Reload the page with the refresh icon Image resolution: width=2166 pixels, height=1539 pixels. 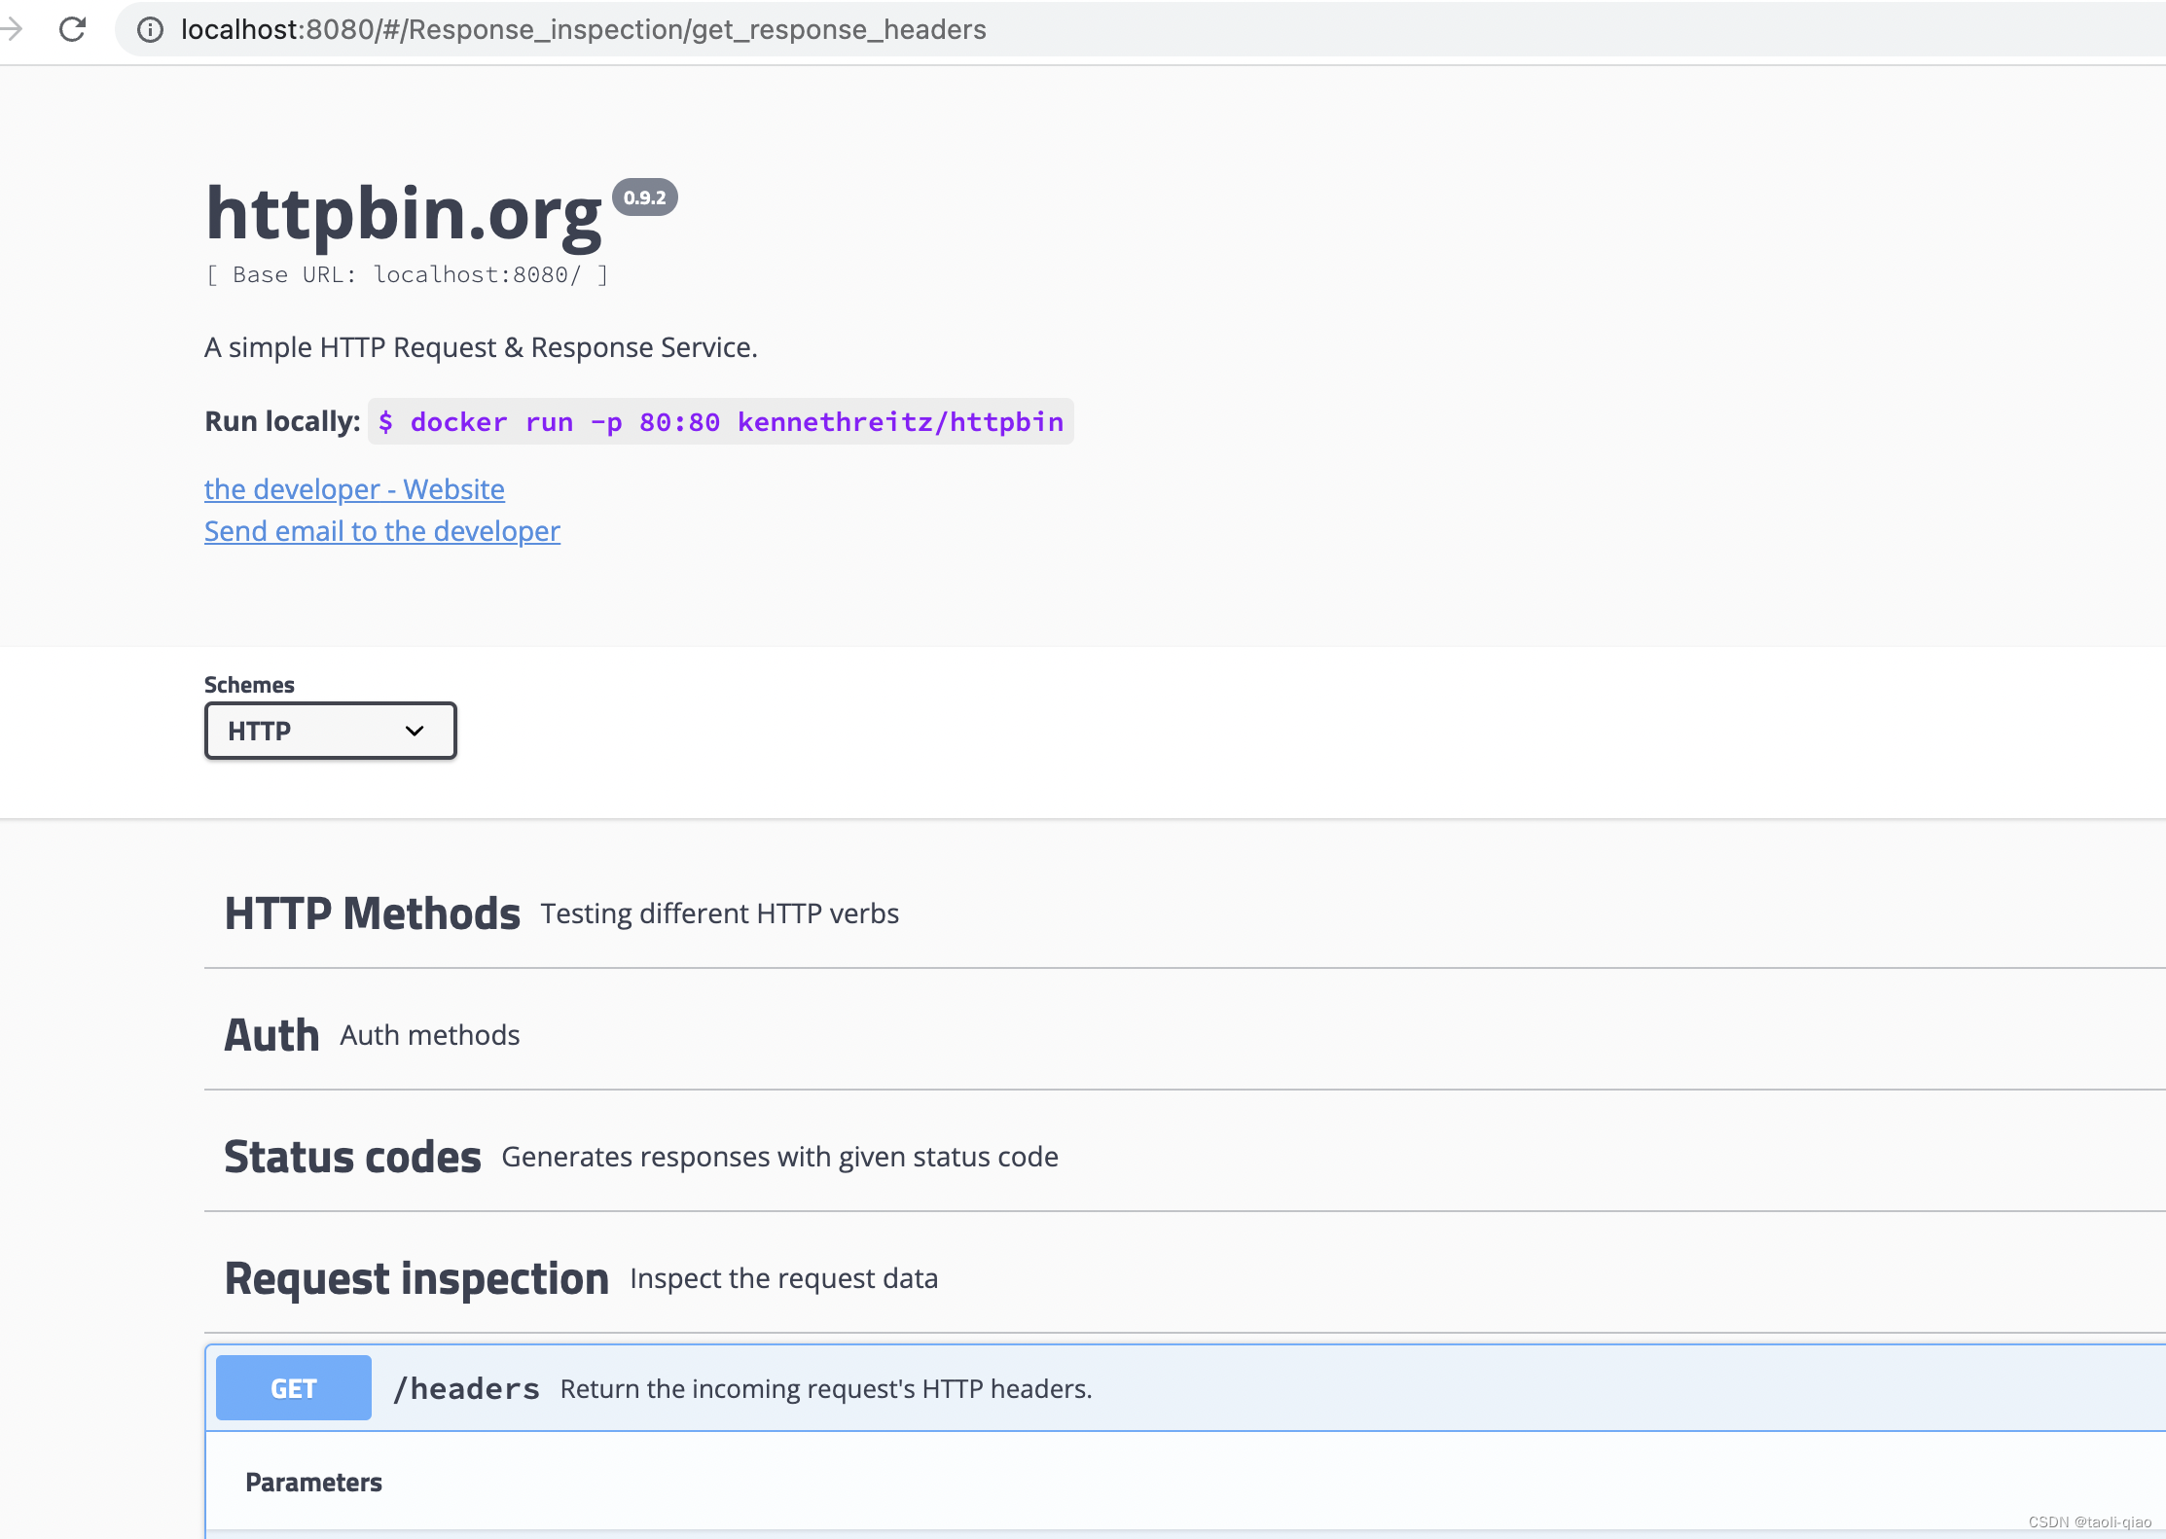(x=73, y=29)
